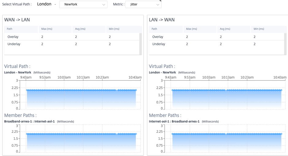Click Internet-aol-1 : Broadband-arnes-1 chart label

(x=174, y=121)
